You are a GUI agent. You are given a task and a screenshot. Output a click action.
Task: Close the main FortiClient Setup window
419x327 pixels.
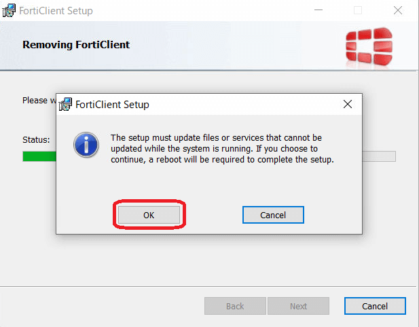click(x=398, y=11)
